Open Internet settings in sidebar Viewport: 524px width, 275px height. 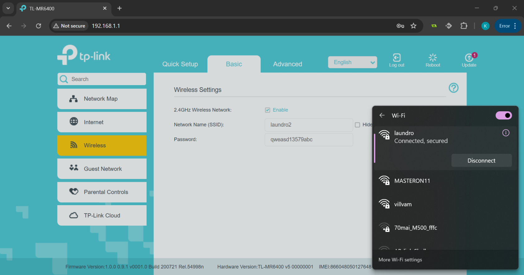[x=102, y=122]
